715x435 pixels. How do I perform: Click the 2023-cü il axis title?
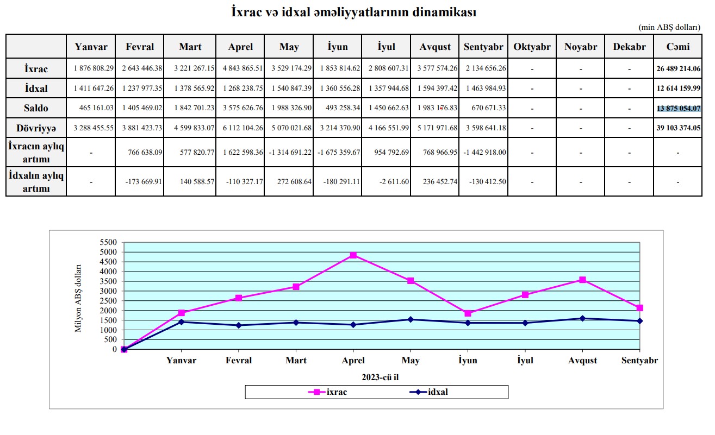coord(381,376)
